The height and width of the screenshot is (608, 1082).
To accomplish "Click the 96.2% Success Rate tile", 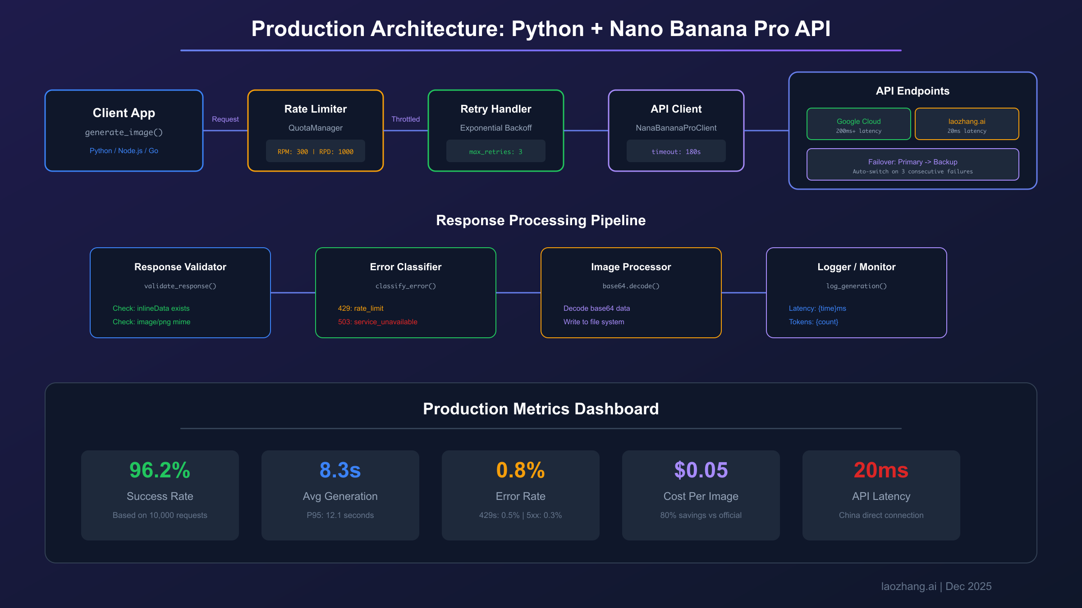I will tap(160, 495).
